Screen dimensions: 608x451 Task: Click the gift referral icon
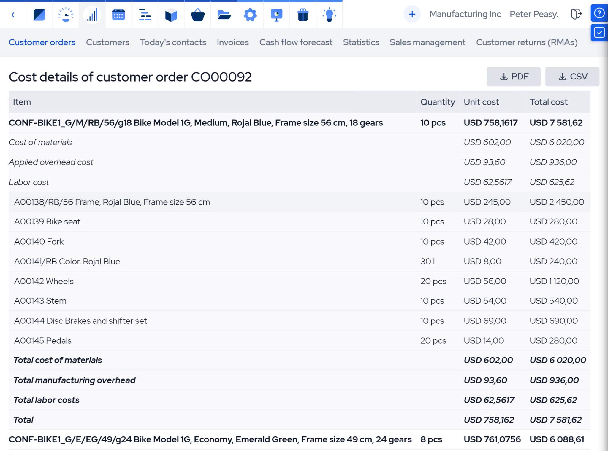pos(303,14)
